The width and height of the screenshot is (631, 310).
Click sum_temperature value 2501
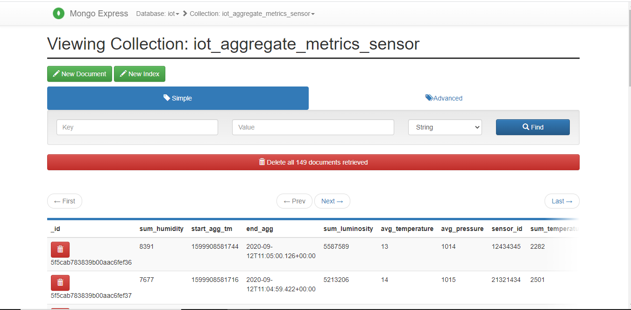(538, 280)
